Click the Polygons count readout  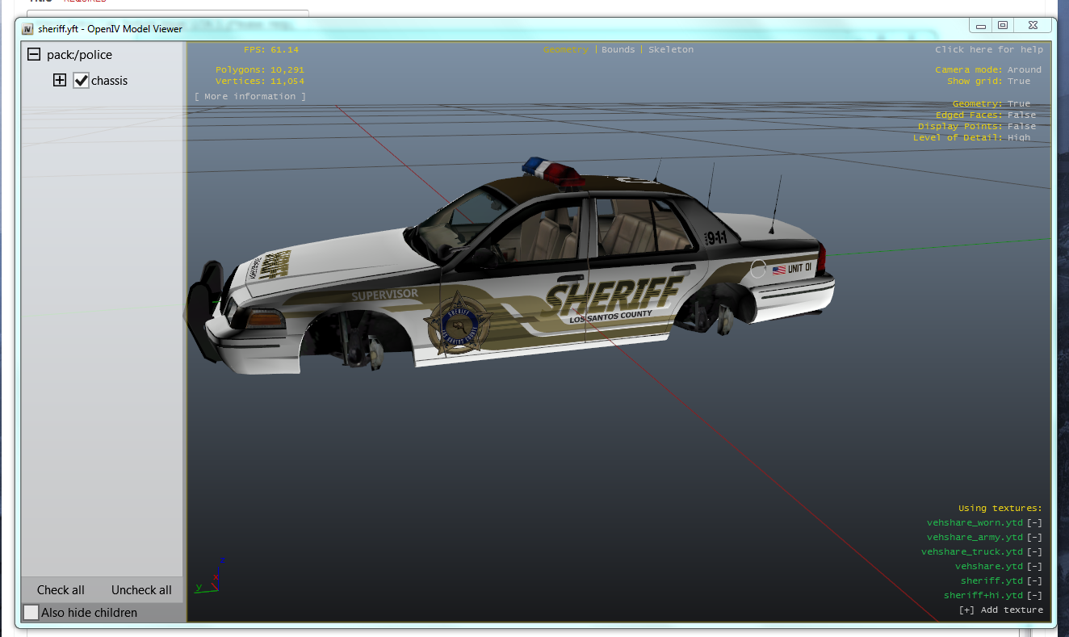(260, 70)
